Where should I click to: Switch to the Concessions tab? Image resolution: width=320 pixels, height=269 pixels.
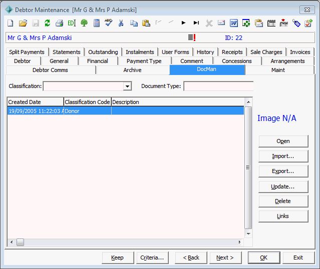click(237, 61)
